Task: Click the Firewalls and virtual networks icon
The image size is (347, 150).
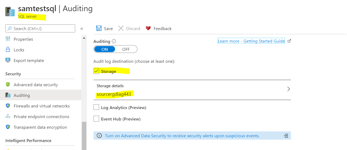Action: coord(8,106)
